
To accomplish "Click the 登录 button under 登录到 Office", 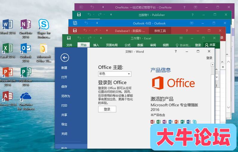I will click(x=107, y=109).
